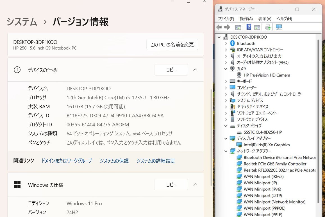This screenshot has height=217, width=325.
Task: Collapse the デバイスの仕様 section chevron
Action: click(195, 70)
